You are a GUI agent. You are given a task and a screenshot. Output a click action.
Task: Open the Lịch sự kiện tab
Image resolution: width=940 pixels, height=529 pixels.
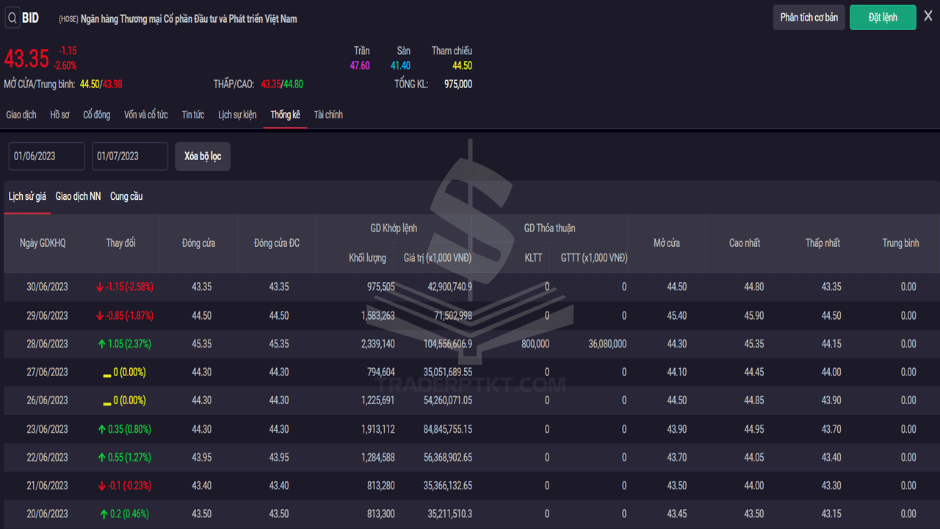pos(237,115)
